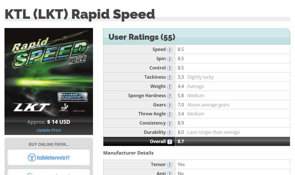This screenshot has width=295, height=175.
Task: Click the Sponge Hardness help icon
Action: 169,96
